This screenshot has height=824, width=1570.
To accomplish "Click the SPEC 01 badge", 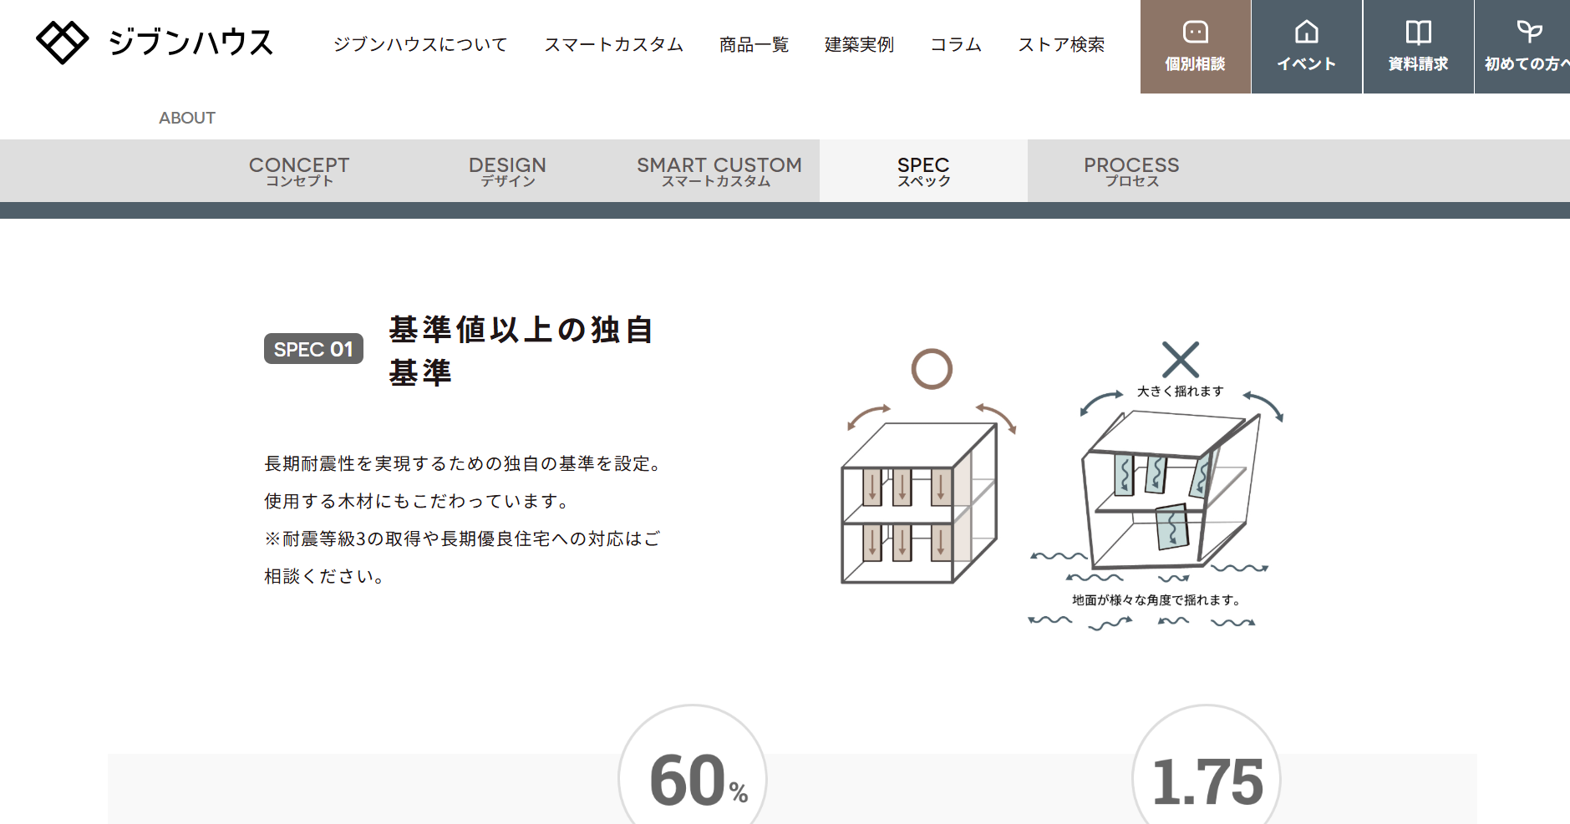I will [313, 349].
